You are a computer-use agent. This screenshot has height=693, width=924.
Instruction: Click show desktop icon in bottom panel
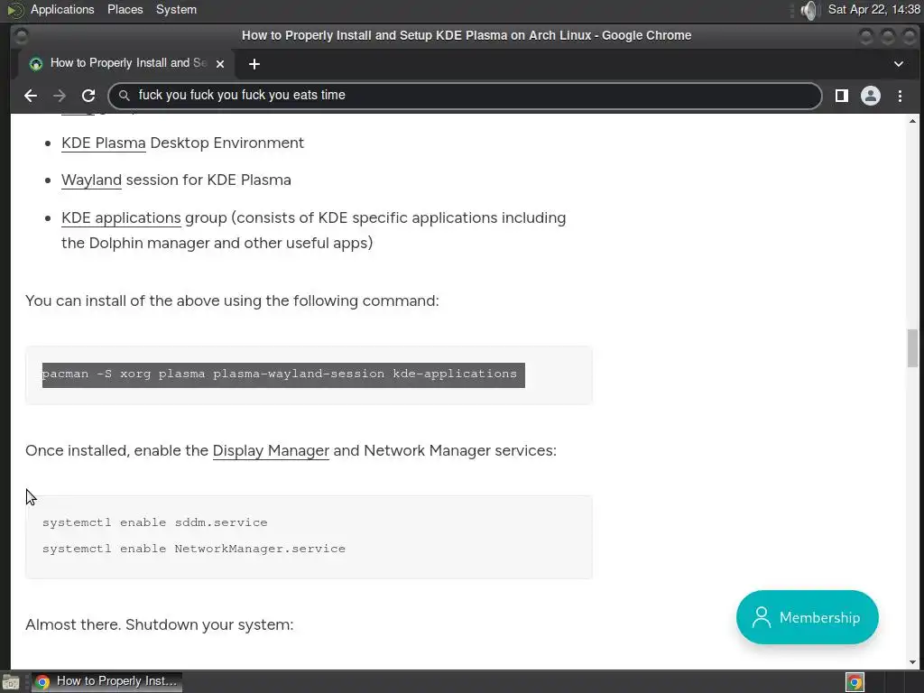[x=11, y=682]
